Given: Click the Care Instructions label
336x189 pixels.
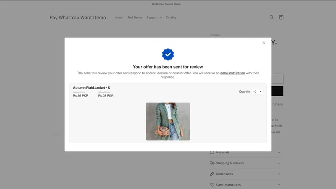Looking at the screenshot, I should pos(228,184).
